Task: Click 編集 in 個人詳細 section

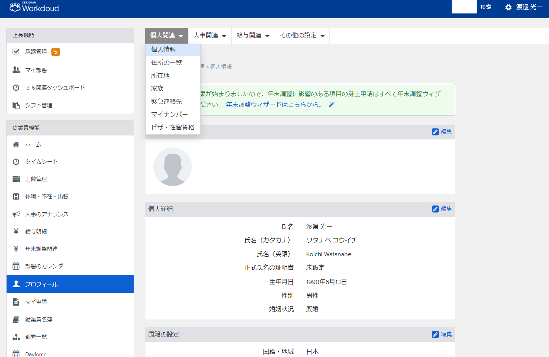Action: click(446, 209)
